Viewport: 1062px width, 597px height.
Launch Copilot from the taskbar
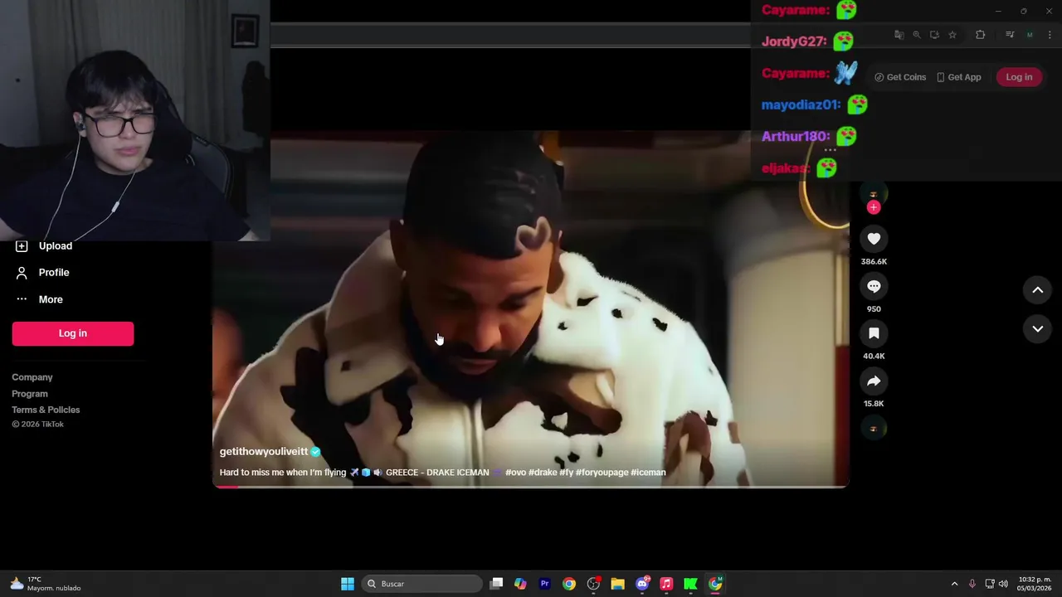520,584
